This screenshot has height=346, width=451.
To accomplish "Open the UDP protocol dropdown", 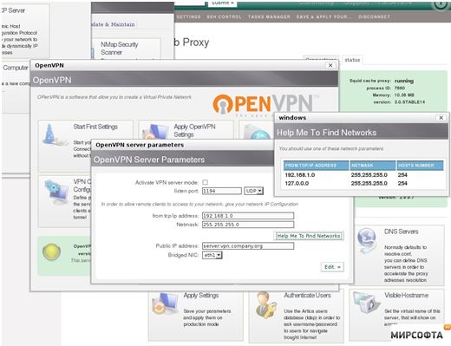I will click(253, 191).
